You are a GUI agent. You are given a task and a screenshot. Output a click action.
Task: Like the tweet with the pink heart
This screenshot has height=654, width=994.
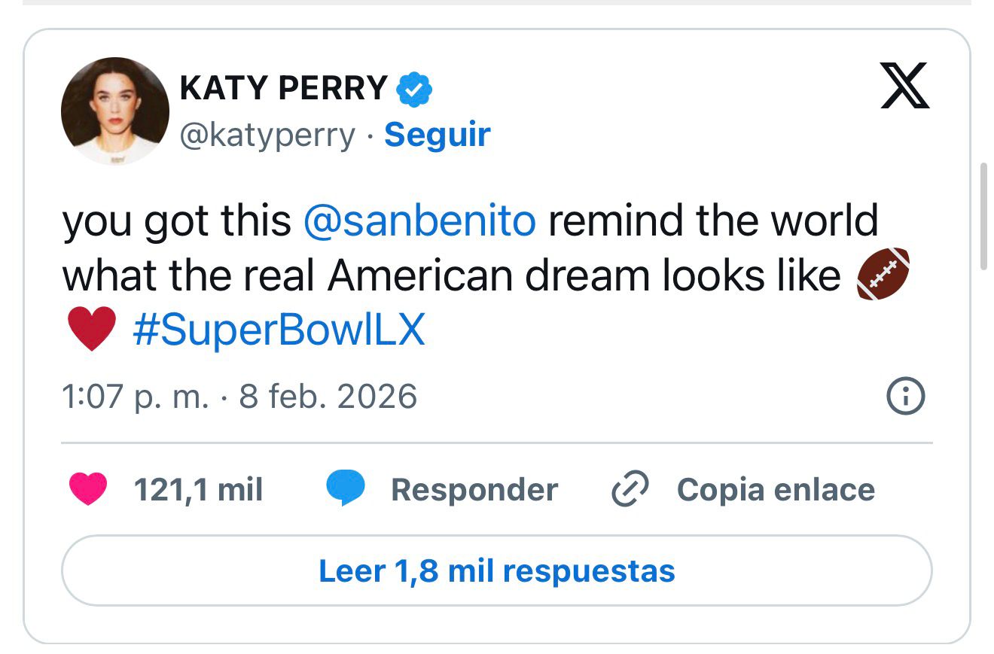click(x=89, y=489)
